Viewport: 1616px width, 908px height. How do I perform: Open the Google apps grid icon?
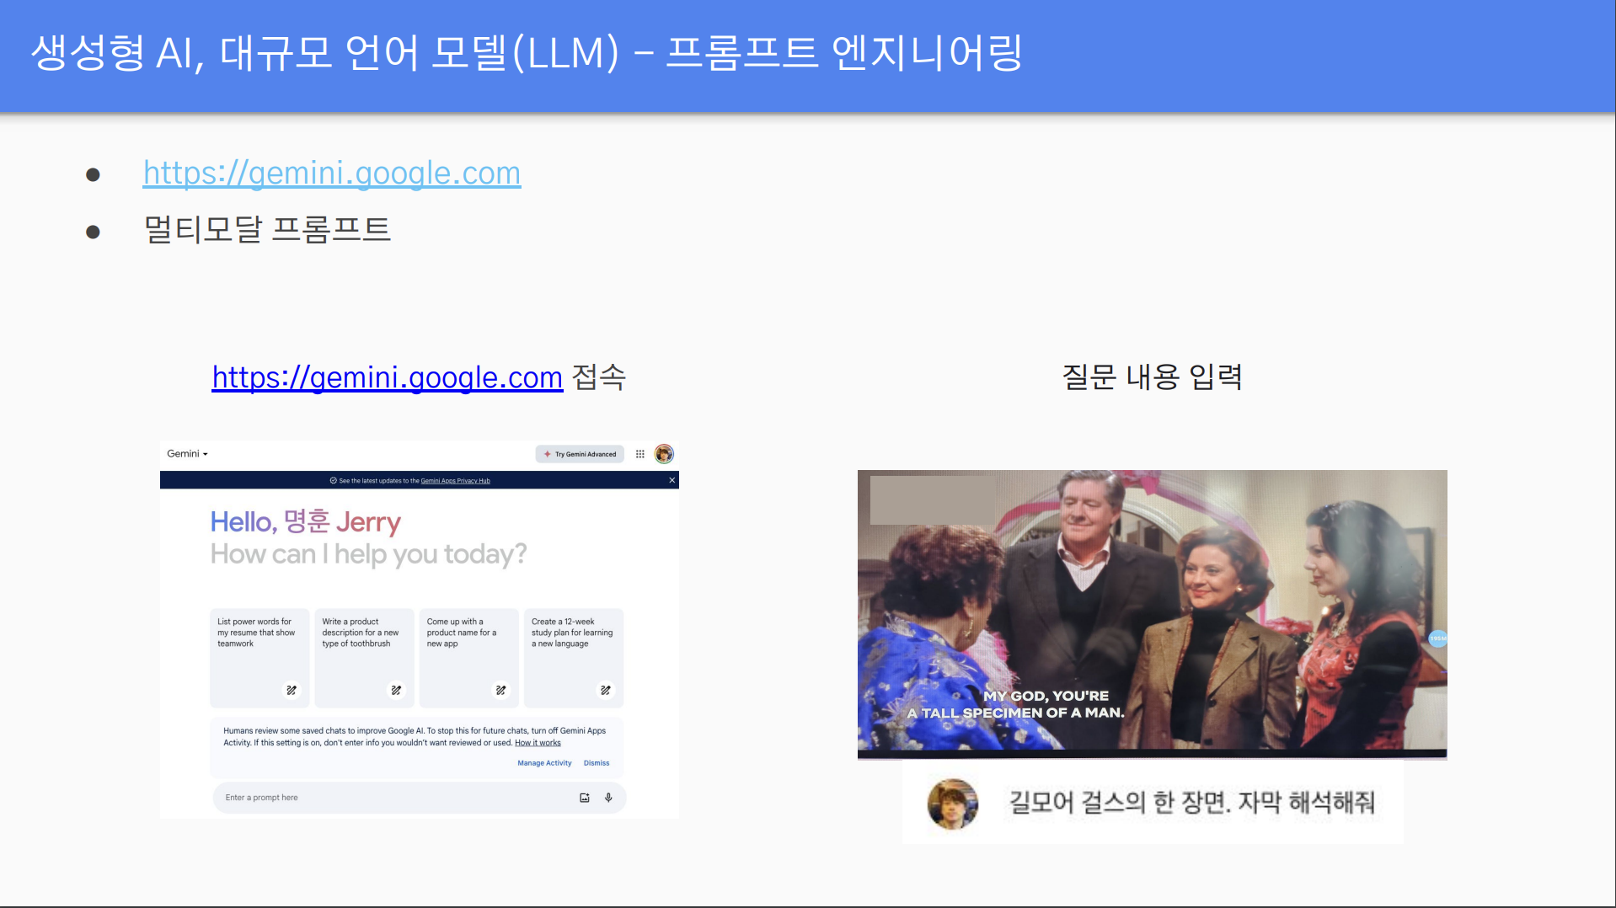[640, 454]
